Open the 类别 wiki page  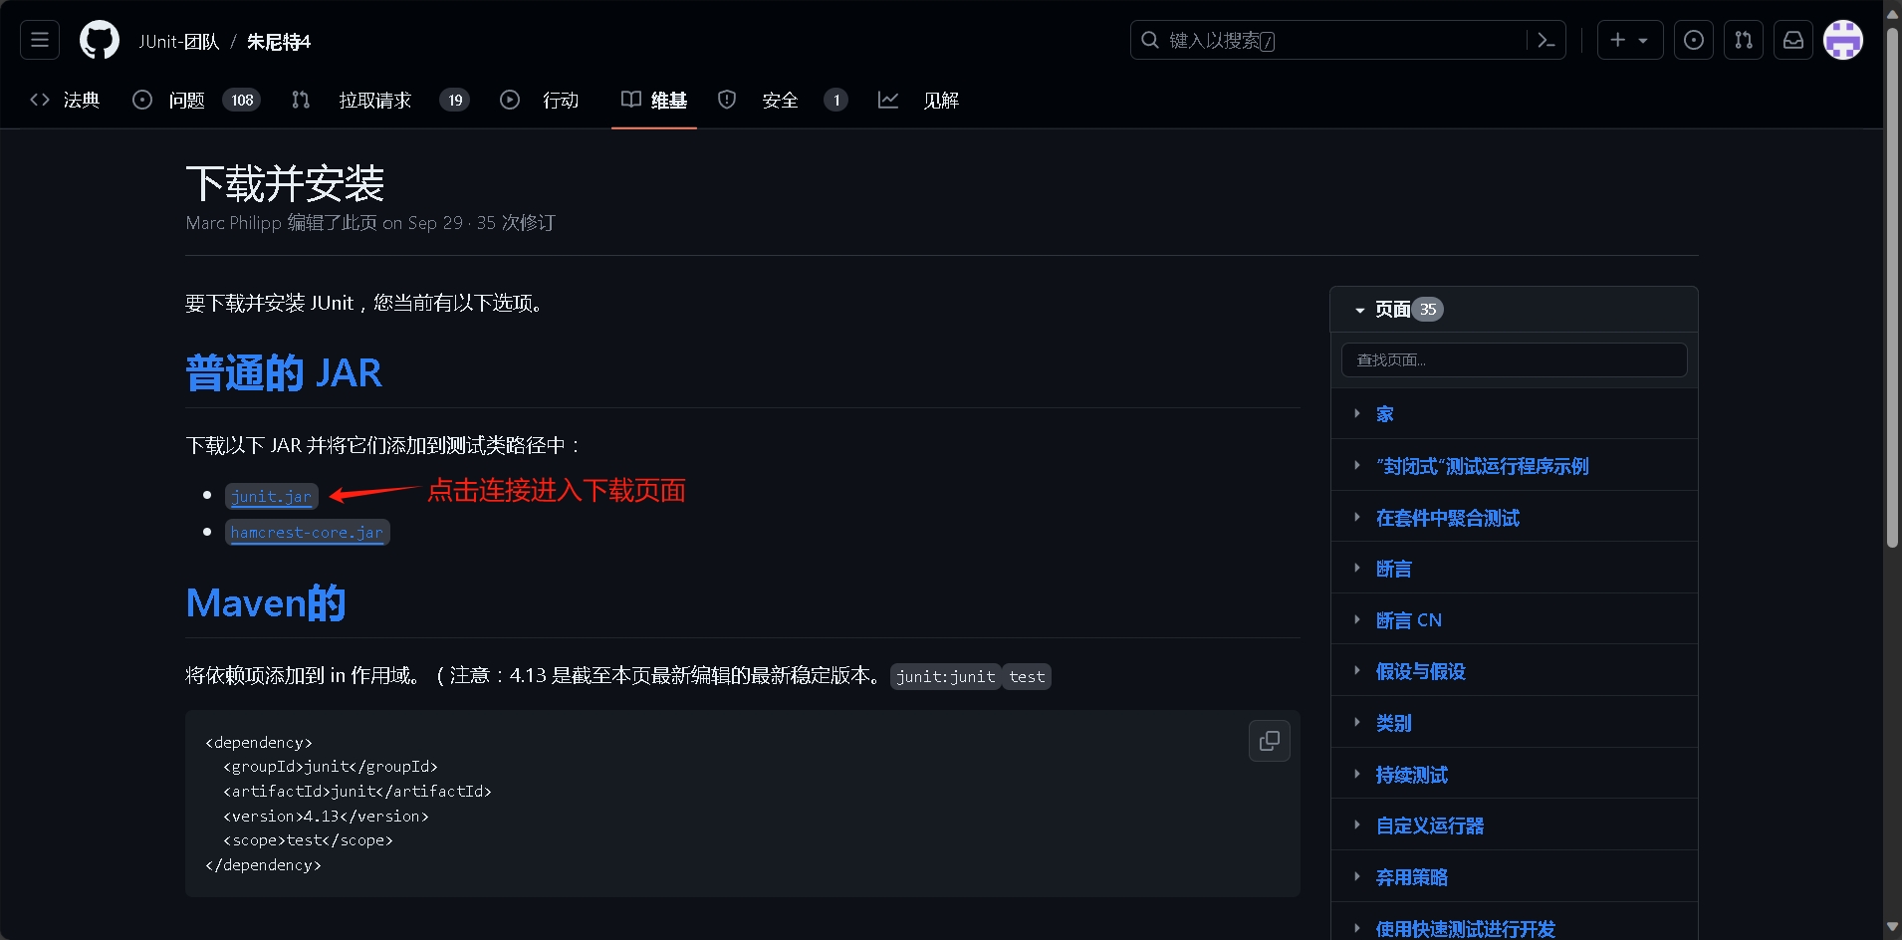point(1393,723)
